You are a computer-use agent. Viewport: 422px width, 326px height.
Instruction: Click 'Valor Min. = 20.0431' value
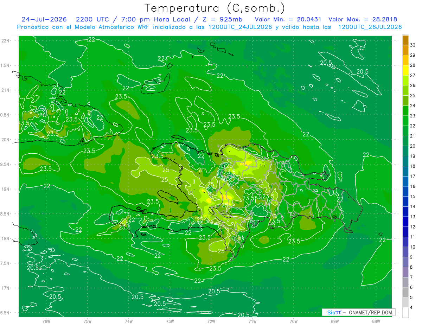(x=288, y=19)
